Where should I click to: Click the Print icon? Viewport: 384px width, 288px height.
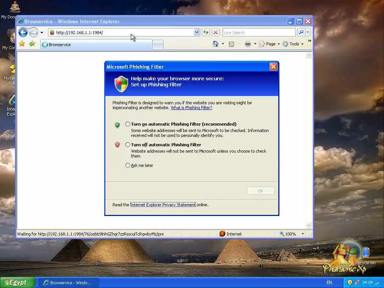(x=248, y=44)
